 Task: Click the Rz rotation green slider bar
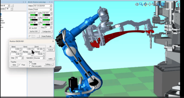point(46,25)
